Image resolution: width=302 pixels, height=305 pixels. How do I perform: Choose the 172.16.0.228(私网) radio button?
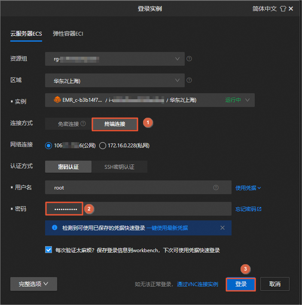coord(103,146)
